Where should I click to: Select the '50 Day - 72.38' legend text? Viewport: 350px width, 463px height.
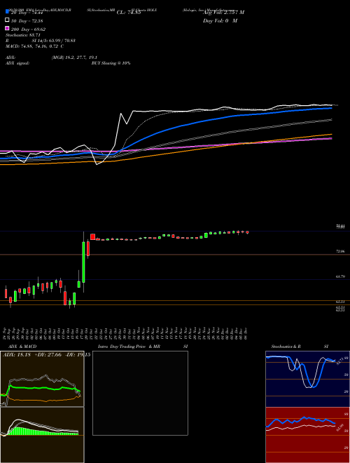point(27,21)
